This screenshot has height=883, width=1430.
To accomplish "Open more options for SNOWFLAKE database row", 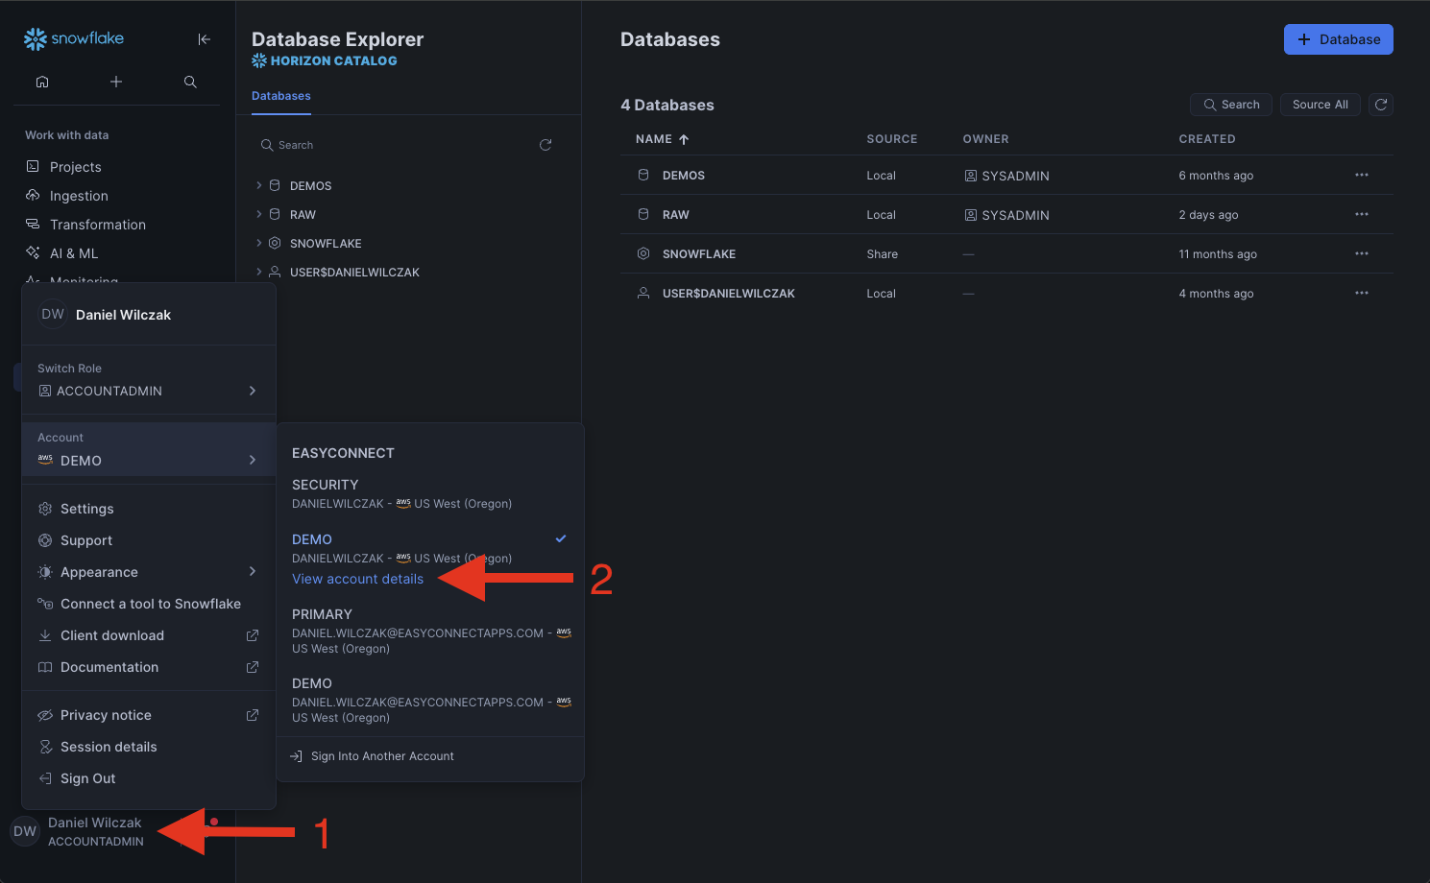I will [1361, 254].
